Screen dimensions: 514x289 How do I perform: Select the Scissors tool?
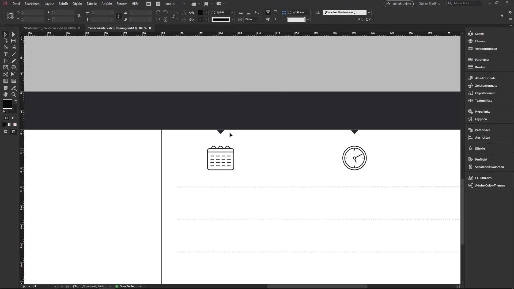5,74
